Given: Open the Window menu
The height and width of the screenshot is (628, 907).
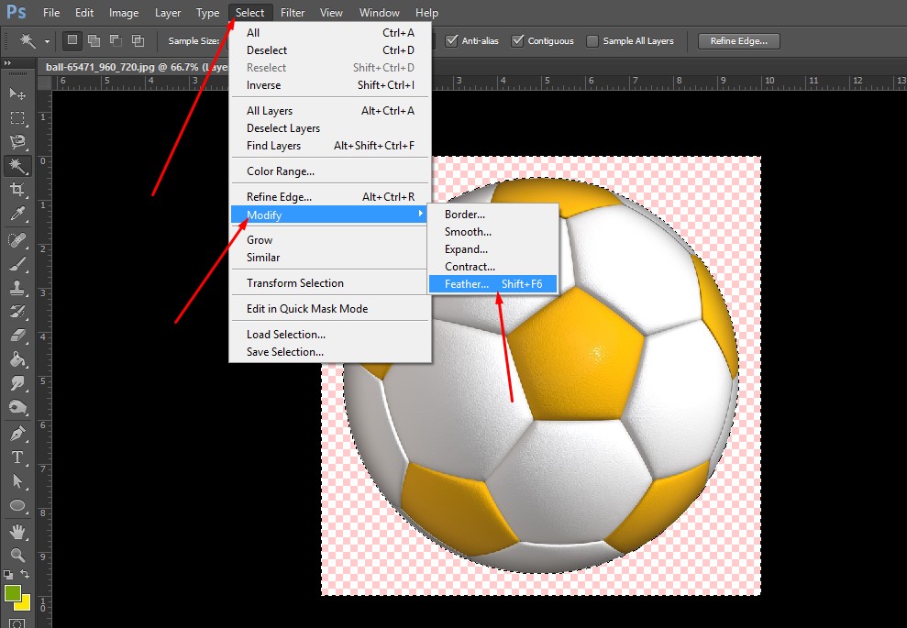Looking at the screenshot, I should coord(380,12).
